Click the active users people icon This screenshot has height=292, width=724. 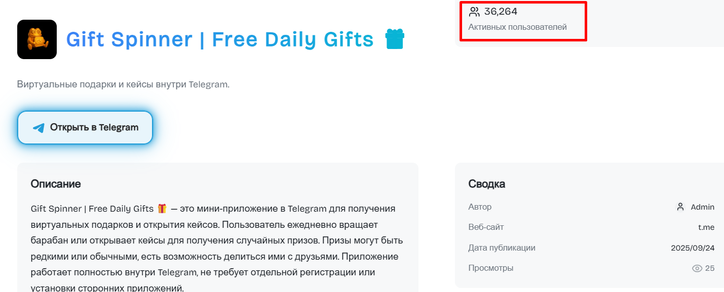coord(474,12)
